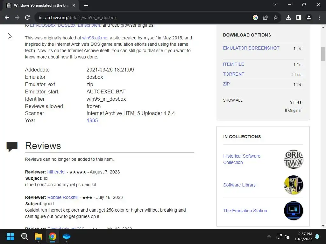Click the Reviews speech bubble icon

(x=12, y=147)
